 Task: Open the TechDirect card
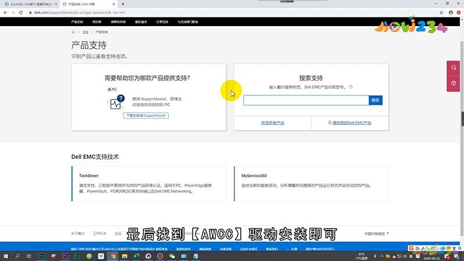149,183
